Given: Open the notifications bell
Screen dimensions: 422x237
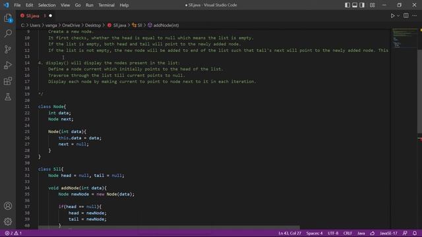Looking at the screenshot, I should pyautogui.click(x=415, y=233).
